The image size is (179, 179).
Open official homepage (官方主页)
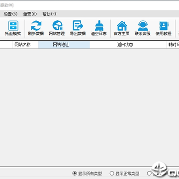122,28
